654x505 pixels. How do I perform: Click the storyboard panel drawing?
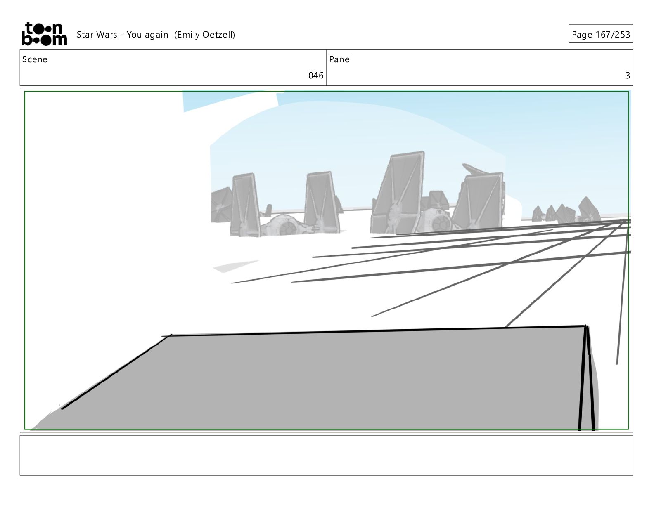coord(327,260)
